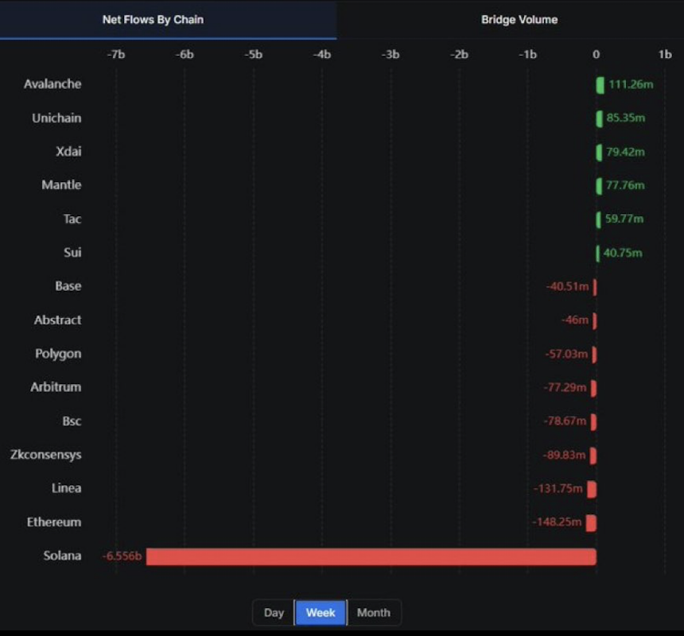Open the Bridge Volume tab

click(x=519, y=20)
